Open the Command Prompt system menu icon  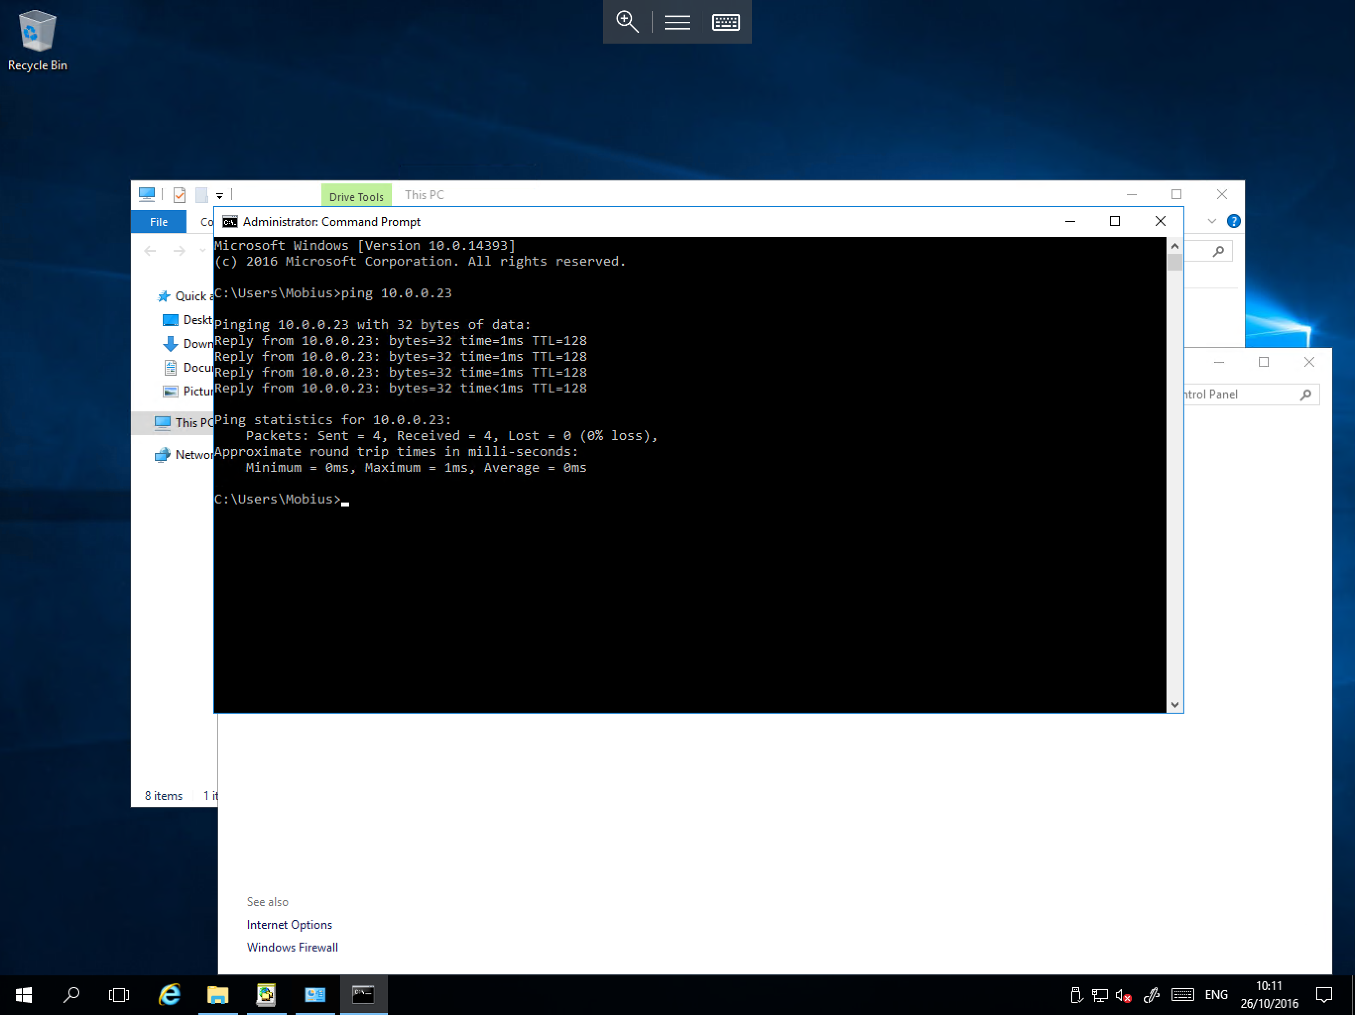click(x=229, y=222)
